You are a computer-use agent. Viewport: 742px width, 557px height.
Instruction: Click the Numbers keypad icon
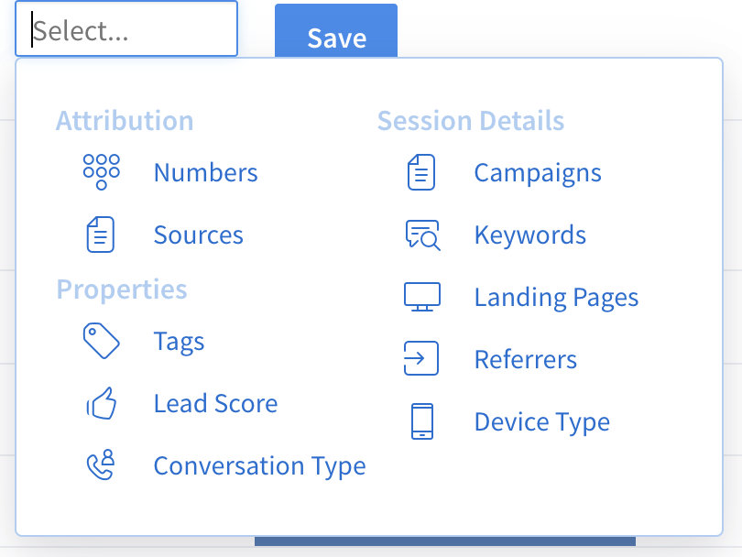pyautogui.click(x=101, y=172)
